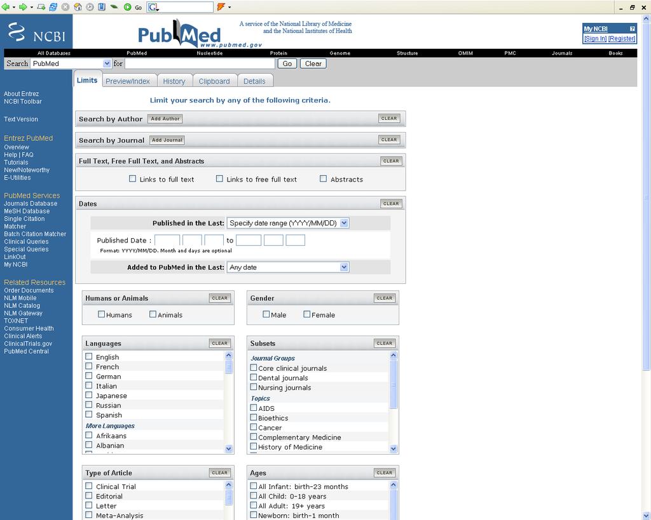
Task: Click the orange lightning bolt icon
Action: click(x=221, y=7)
